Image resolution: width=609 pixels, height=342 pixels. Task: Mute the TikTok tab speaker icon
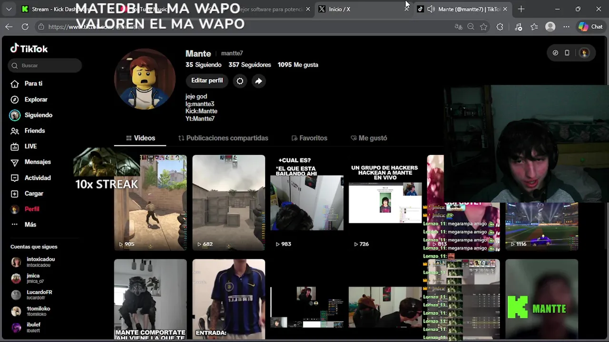pyautogui.click(x=431, y=9)
